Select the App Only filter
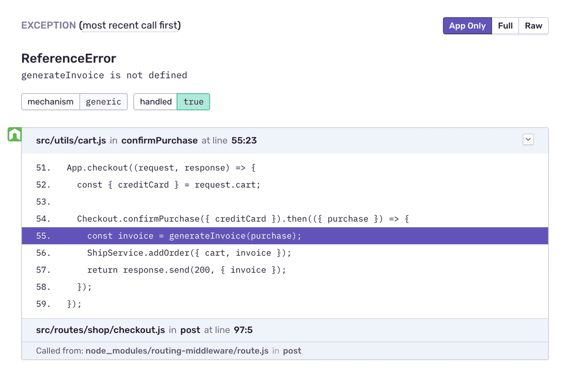Viewport: 570px width, 374px height. coord(467,26)
